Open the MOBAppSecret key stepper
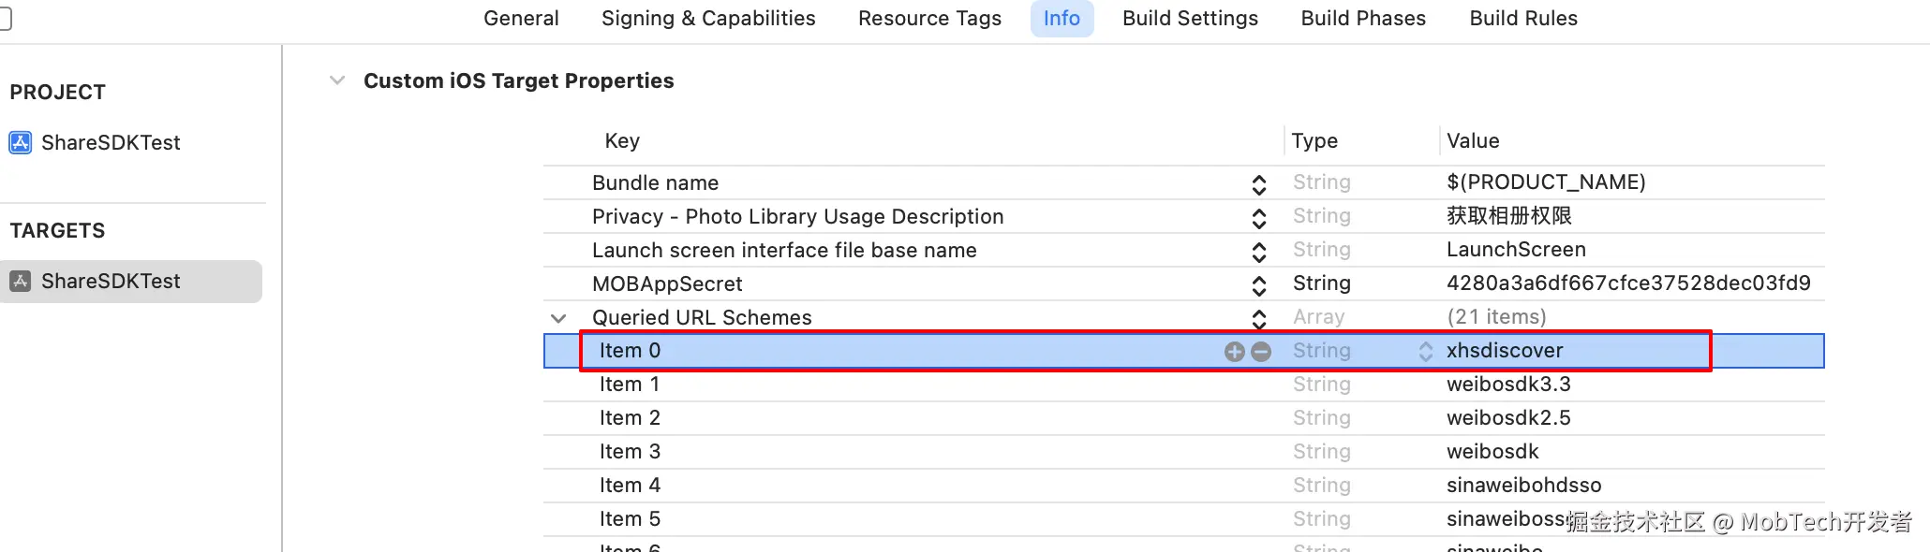The height and width of the screenshot is (552, 1930). click(1259, 285)
